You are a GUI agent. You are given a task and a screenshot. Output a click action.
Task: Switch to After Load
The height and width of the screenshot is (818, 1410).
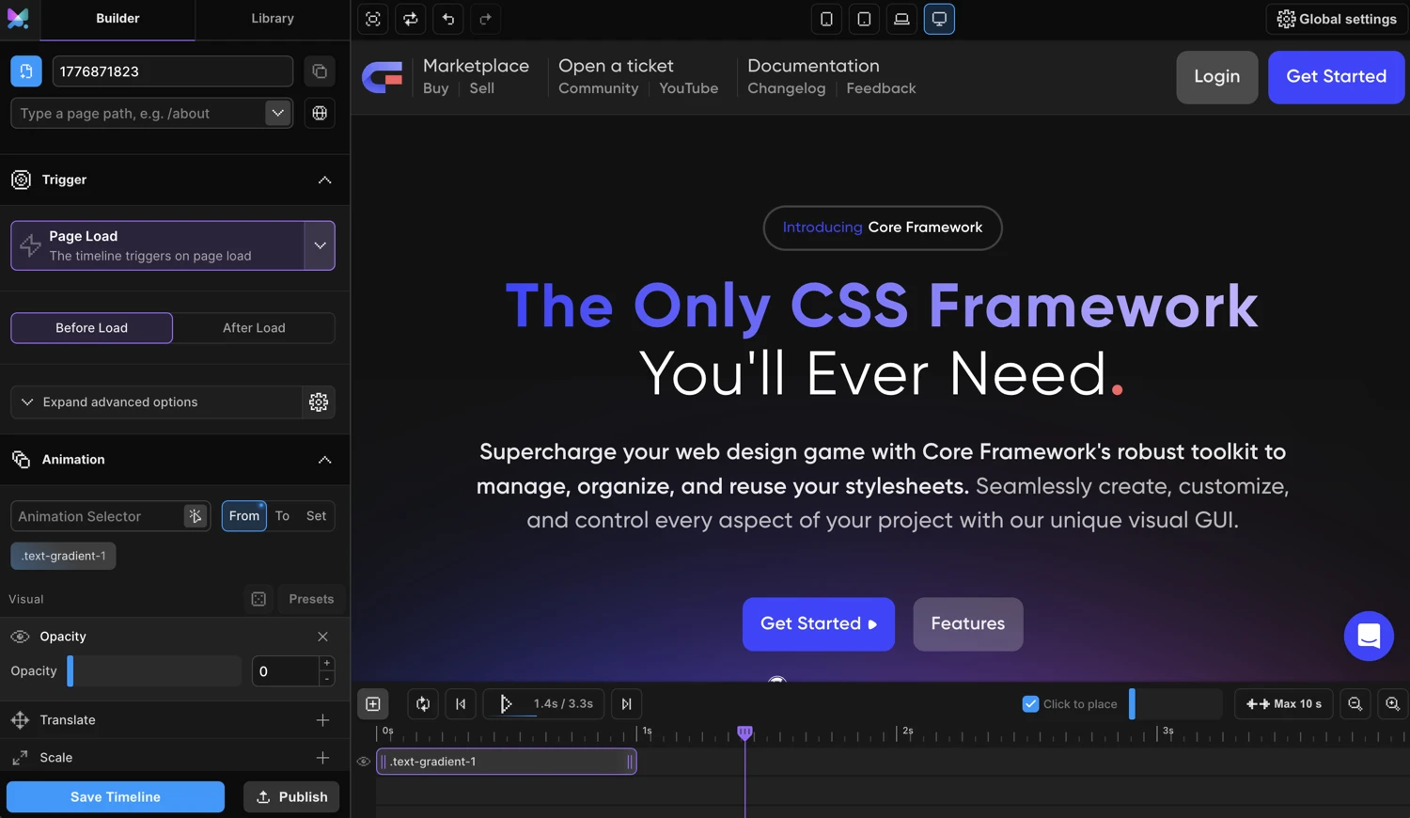[254, 327]
